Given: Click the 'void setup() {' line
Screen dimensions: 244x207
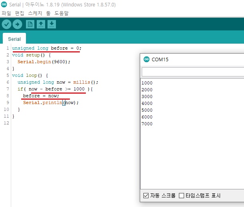Looking at the screenshot, I should tap(32, 55).
